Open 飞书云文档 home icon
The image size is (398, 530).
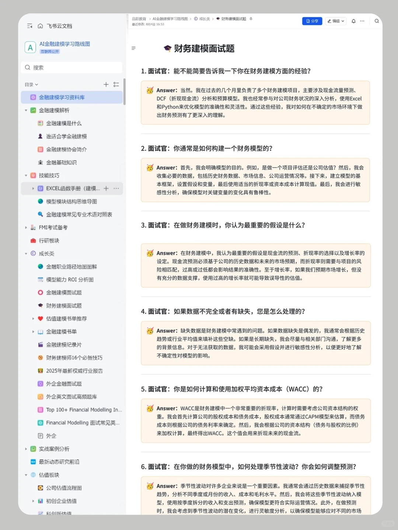[40, 26]
